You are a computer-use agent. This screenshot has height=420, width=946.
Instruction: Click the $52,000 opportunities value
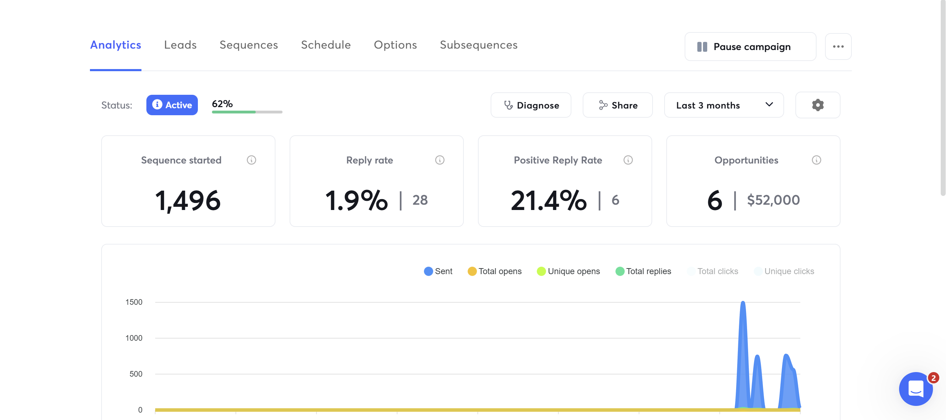[773, 200]
